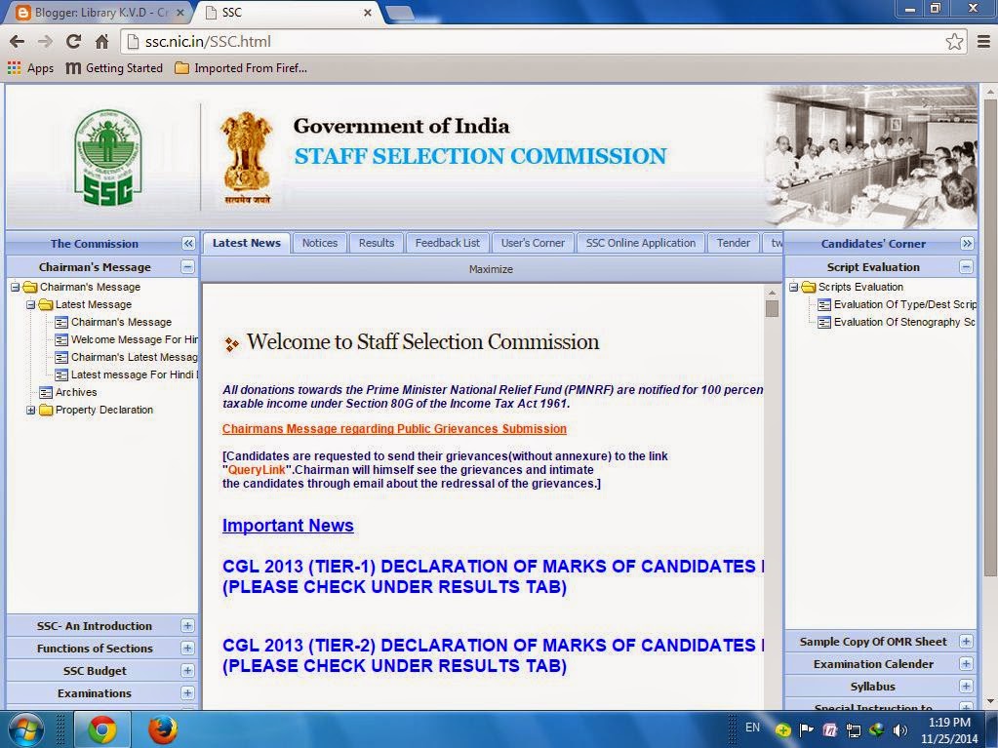
Task: Click the browser forward arrow
Action: 45,42
